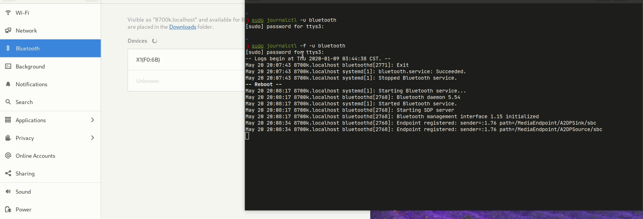Open the Sound settings panel
Screen dimensions: 643x219
tap(50, 191)
